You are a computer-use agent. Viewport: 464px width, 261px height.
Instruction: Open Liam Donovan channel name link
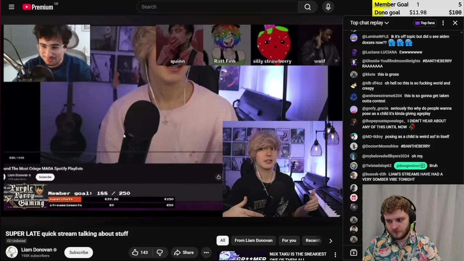point(37,250)
